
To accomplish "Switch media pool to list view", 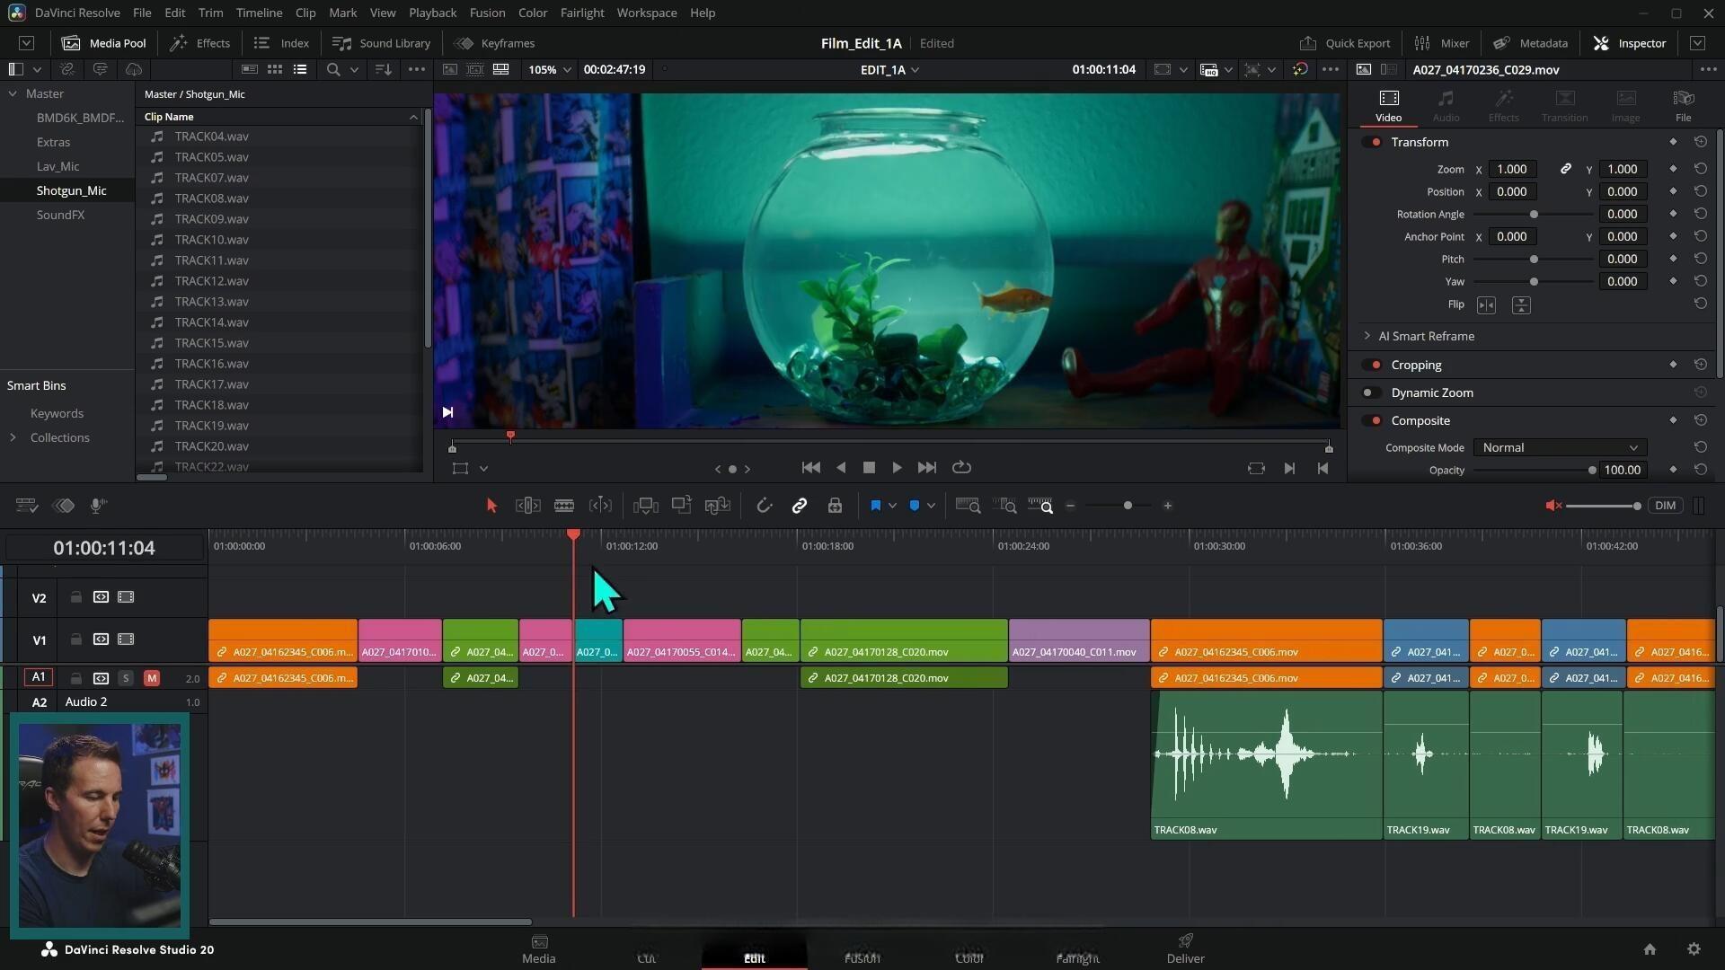I will pos(300,69).
